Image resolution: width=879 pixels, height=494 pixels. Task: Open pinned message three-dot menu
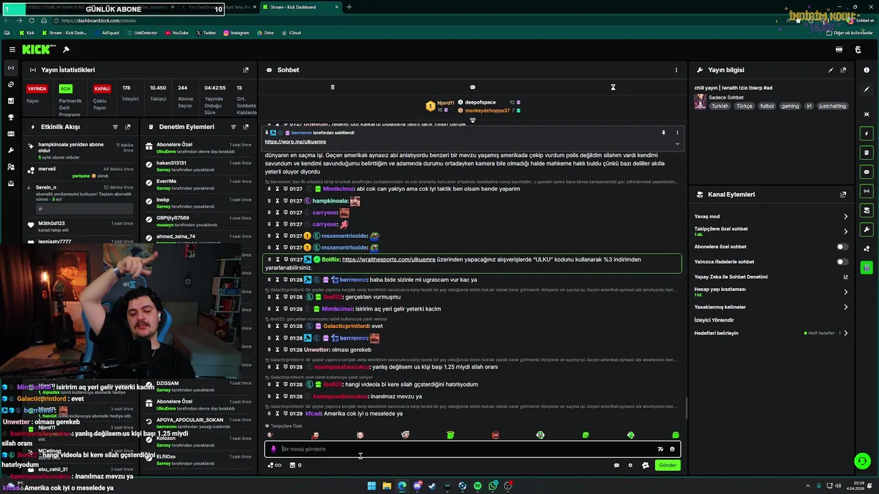677,132
